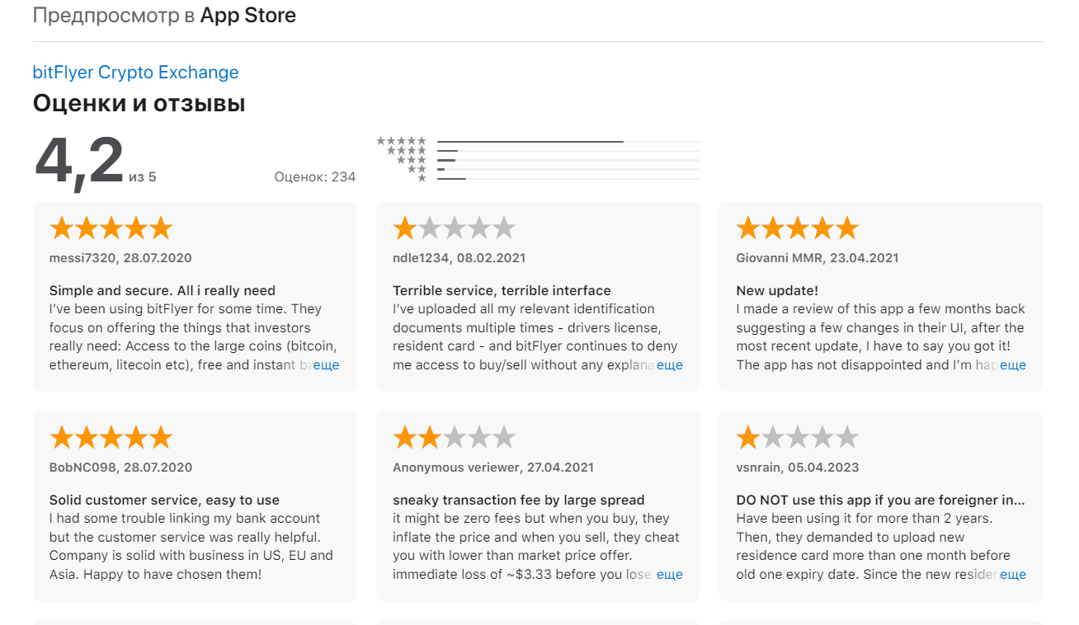Open the bitFlyer Crypto Exchange link
1079x625 pixels.
pyautogui.click(x=135, y=73)
